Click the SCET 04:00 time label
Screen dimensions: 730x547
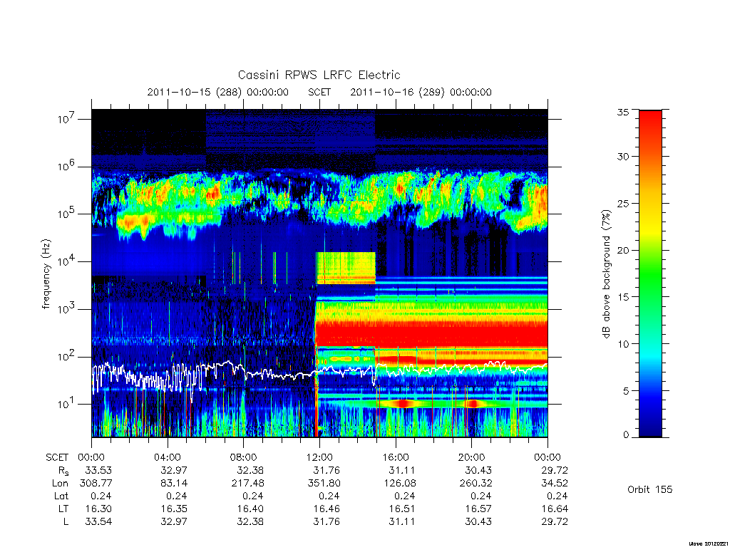pos(167,457)
